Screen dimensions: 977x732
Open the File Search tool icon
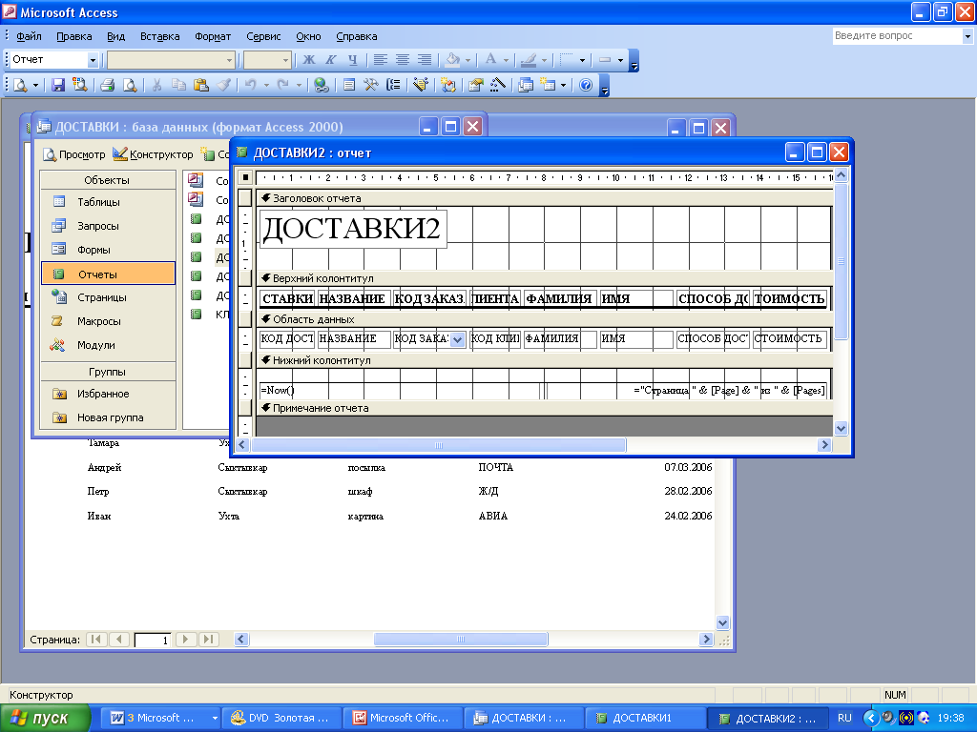click(x=80, y=85)
